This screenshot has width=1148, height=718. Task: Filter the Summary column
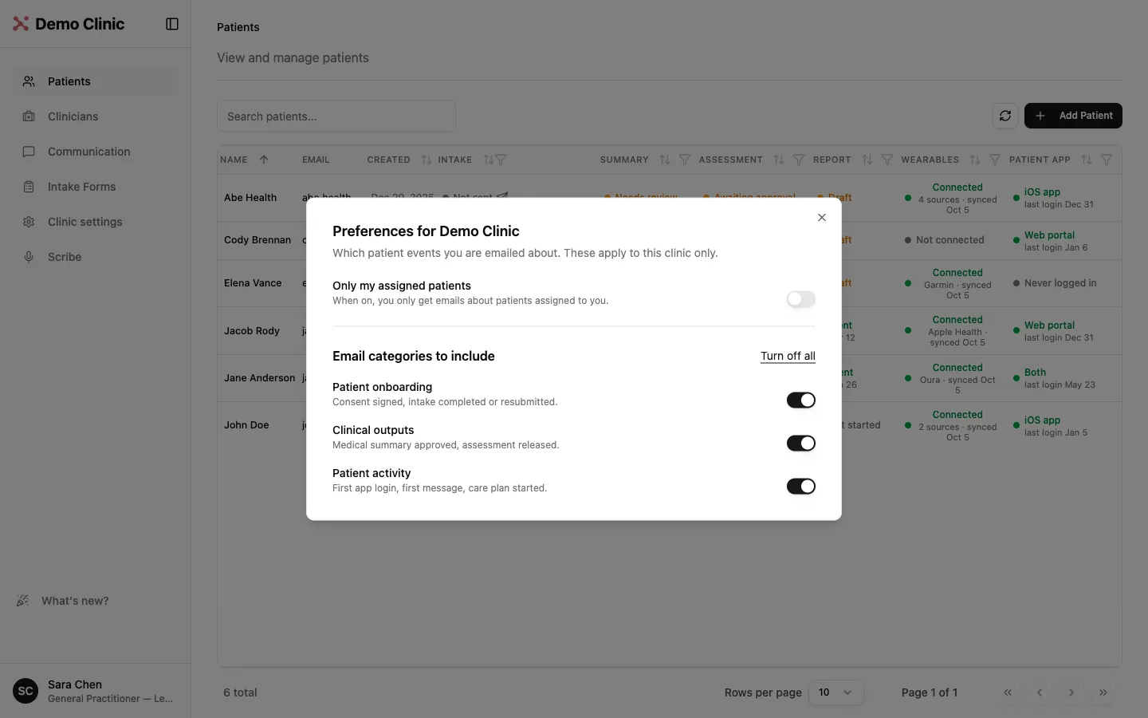click(x=685, y=160)
